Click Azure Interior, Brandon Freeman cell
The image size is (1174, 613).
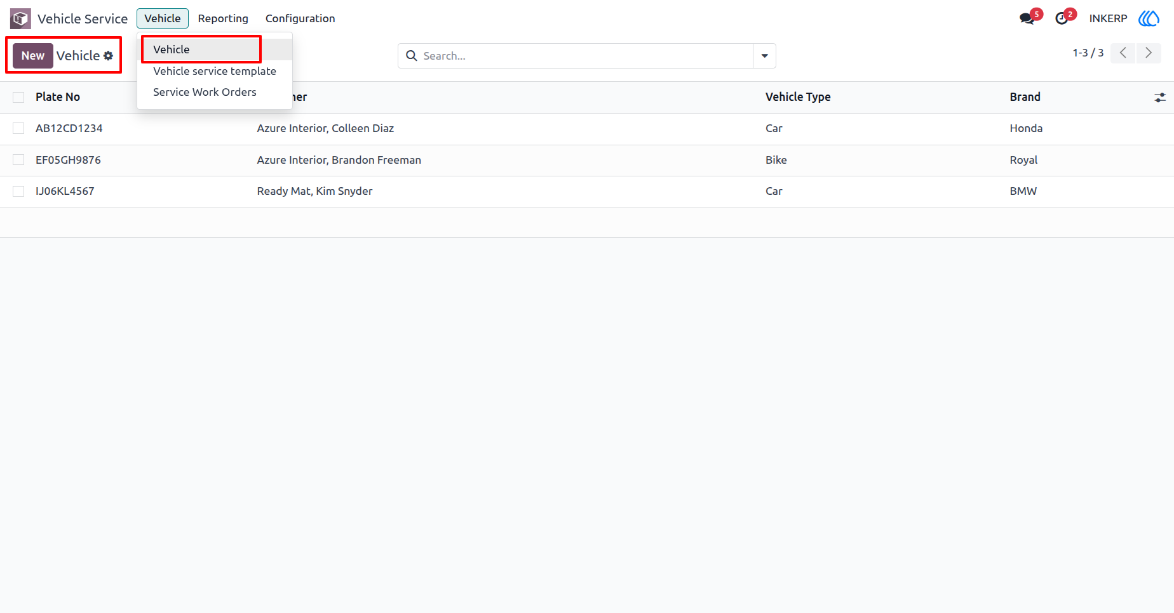click(339, 160)
